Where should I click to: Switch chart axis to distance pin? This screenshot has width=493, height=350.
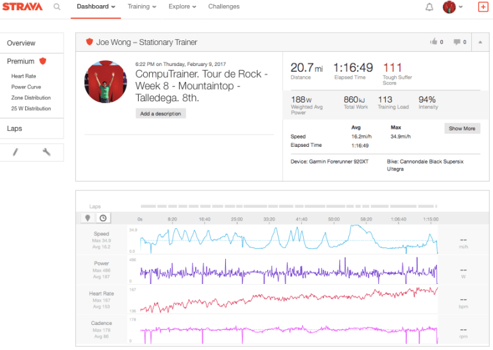[88, 218]
